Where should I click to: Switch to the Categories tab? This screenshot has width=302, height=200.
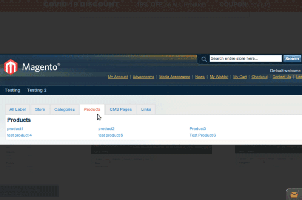pyautogui.click(x=65, y=109)
